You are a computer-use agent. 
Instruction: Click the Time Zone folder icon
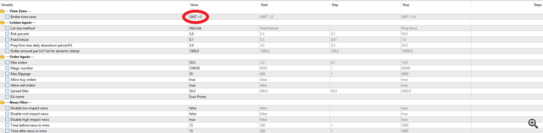click(x=3, y=11)
